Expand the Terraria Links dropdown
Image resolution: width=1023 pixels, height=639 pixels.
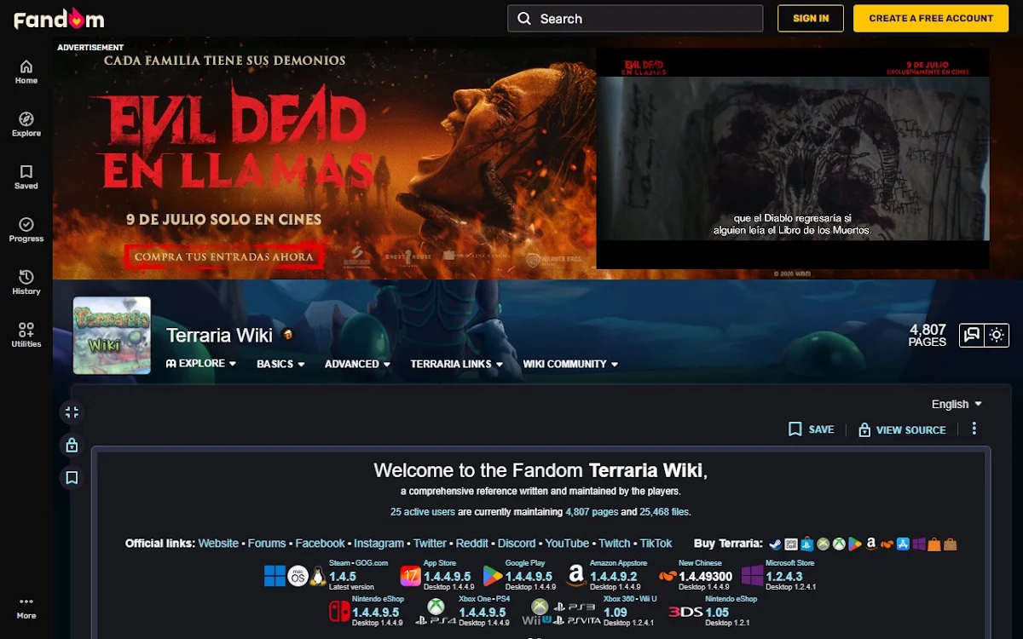point(457,364)
